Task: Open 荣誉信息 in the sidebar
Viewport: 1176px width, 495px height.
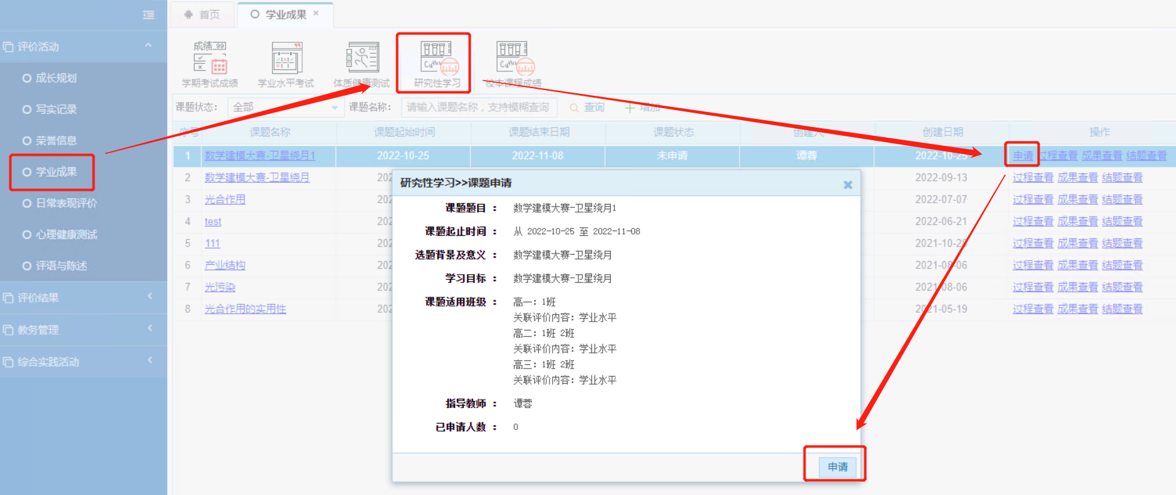Action: coord(56,141)
